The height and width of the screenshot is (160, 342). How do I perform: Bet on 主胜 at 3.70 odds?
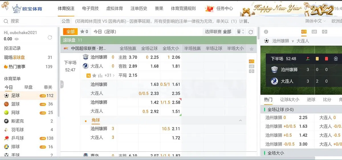point(128,57)
